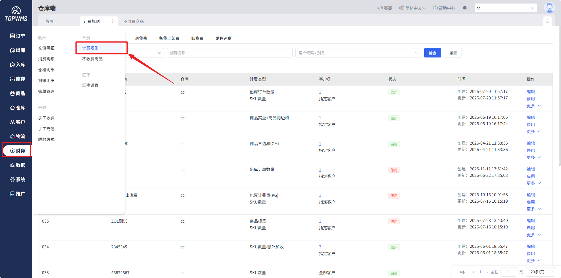
Task: Expand 更多 for rule 034
Action: (534, 260)
